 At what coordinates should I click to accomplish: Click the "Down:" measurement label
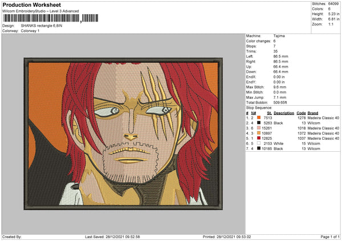click(x=251, y=72)
